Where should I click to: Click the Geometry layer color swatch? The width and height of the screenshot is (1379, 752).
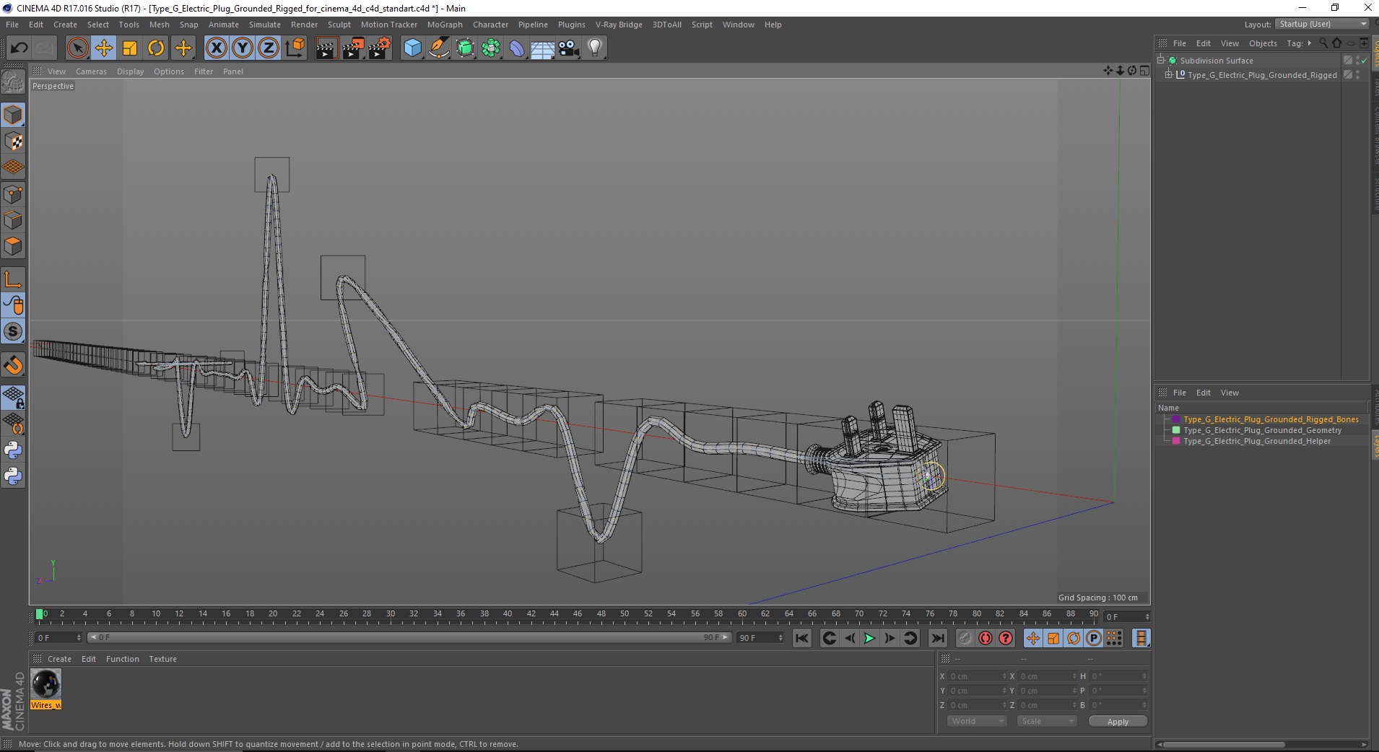coord(1176,430)
